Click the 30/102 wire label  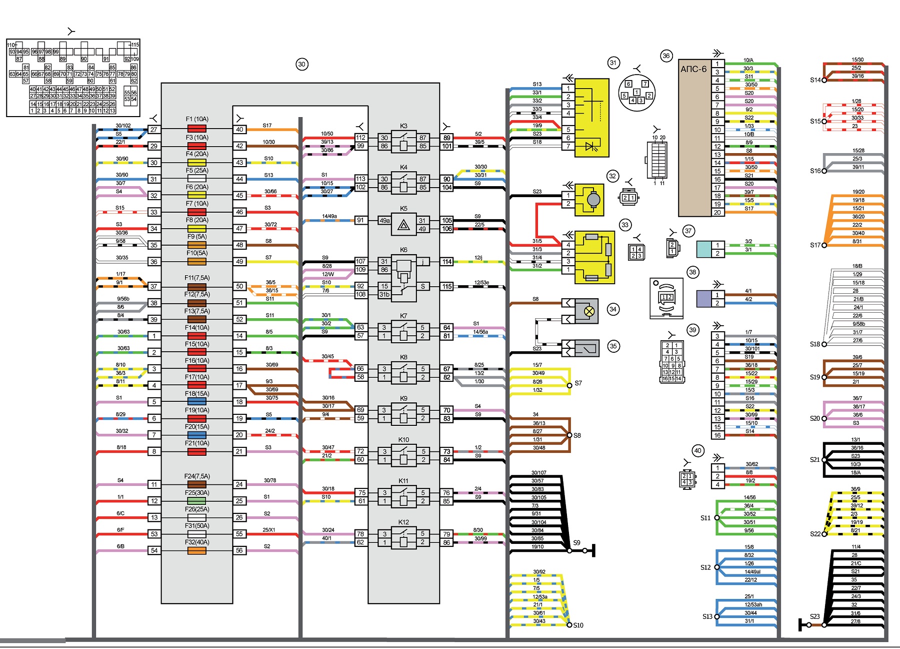pos(123,126)
